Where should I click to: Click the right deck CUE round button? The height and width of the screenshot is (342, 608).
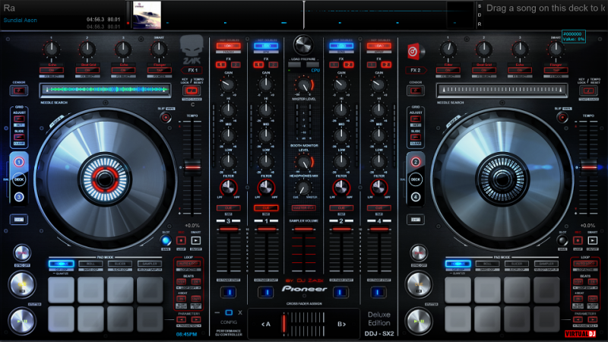(x=419, y=284)
